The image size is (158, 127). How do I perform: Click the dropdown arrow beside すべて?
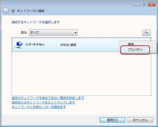pos(76,33)
